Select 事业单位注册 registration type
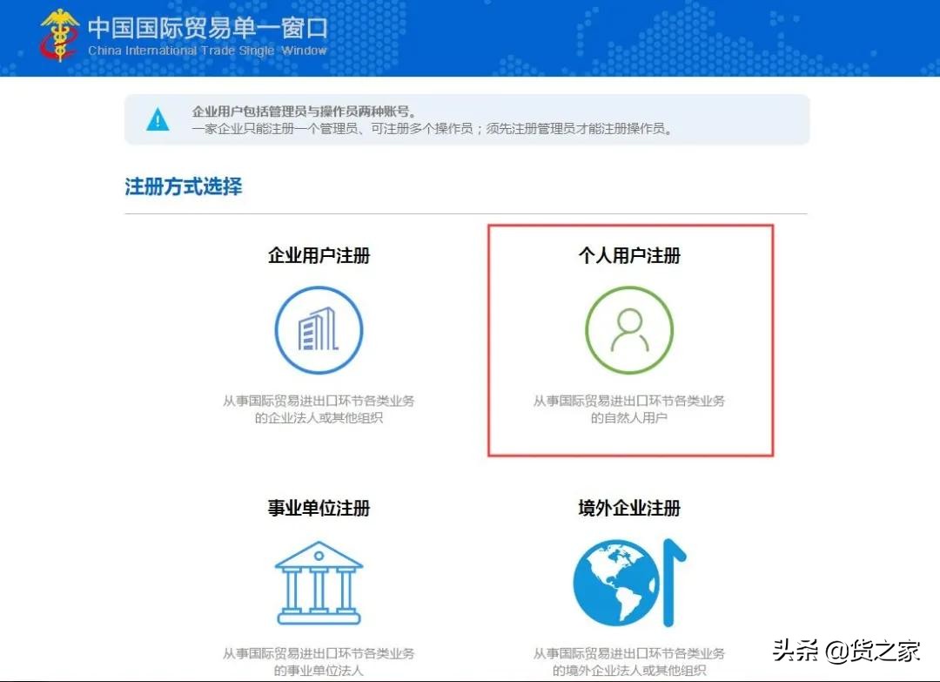Screen dimensions: 940x682 [x=319, y=508]
